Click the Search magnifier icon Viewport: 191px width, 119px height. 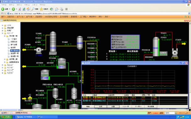click(x=33, y=9)
